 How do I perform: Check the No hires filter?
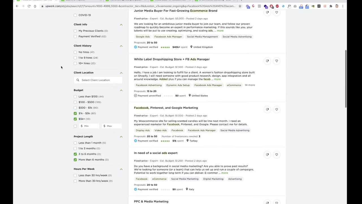tap(75, 52)
